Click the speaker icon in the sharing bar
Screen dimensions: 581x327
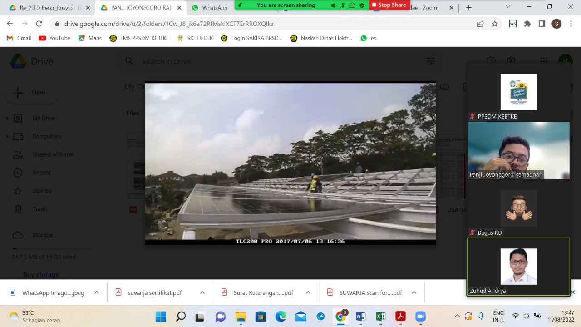coord(334,5)
